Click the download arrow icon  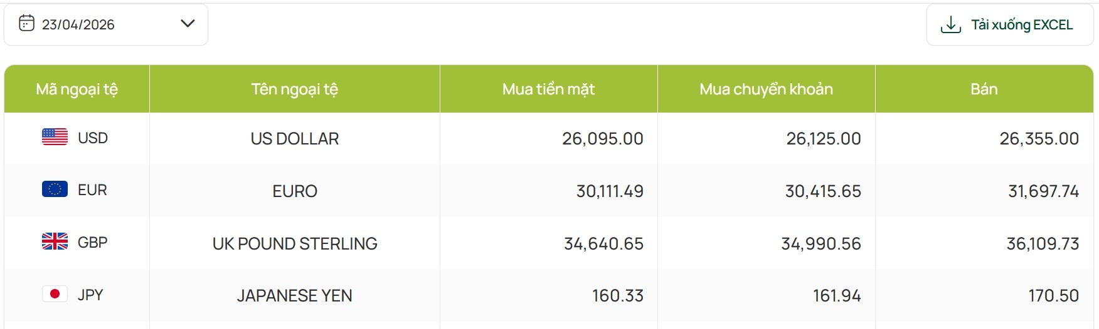tap(950, 25)
